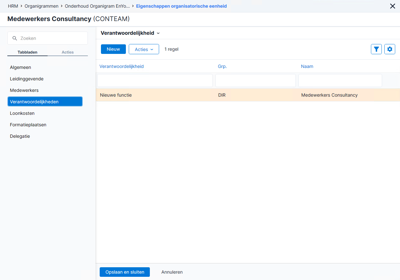Switch to the Acties tab
This screenshot has height=280, width=400.
pyautogui.click(x=68, y=52)
